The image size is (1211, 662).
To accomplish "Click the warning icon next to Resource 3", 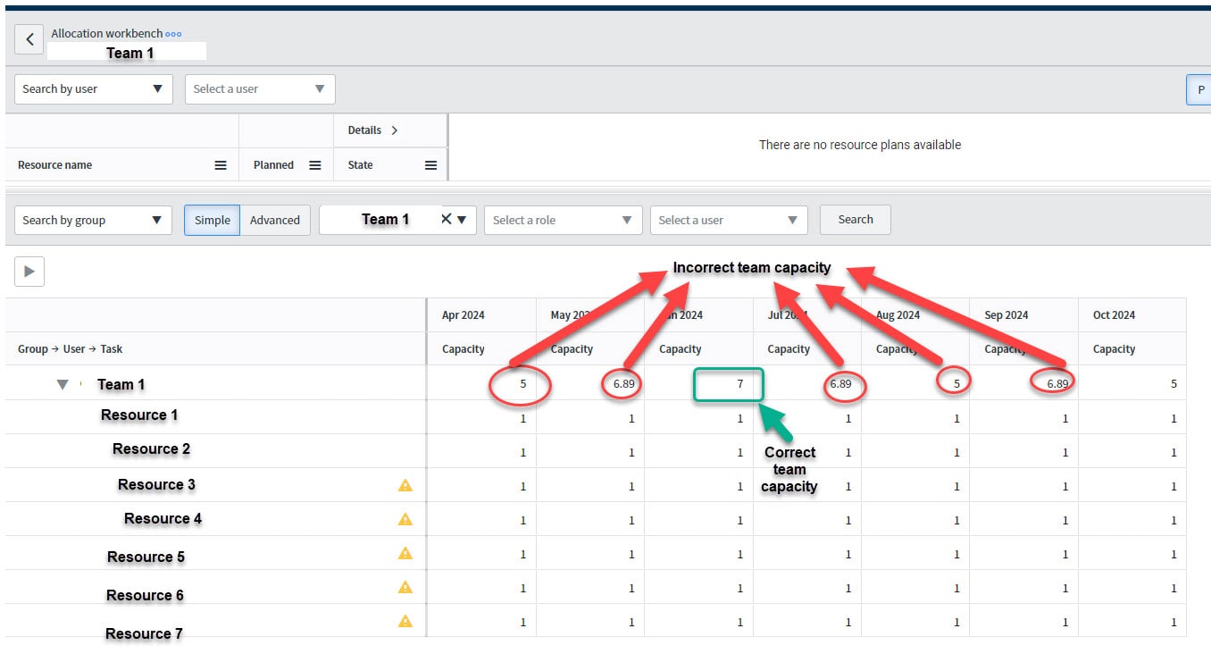I will pos(405,484).
